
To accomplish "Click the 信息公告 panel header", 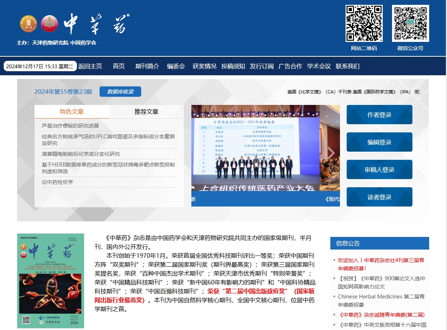I will point(380,243).
